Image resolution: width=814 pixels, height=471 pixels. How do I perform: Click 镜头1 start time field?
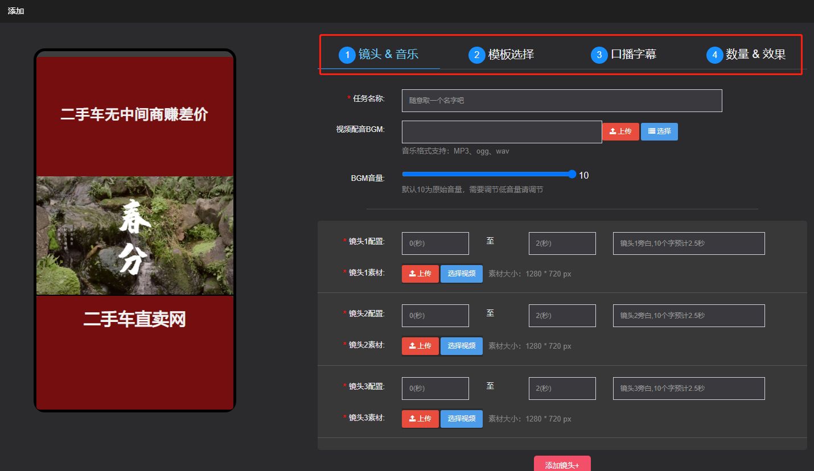click(x=435, y=243)
